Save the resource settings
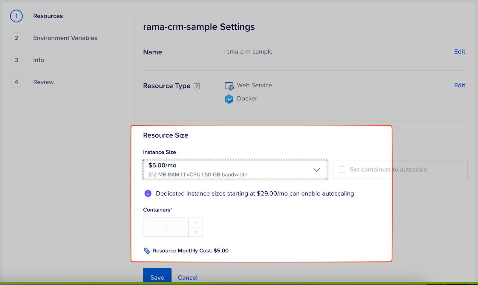478x285 pixels. click(x=157, y=276)
